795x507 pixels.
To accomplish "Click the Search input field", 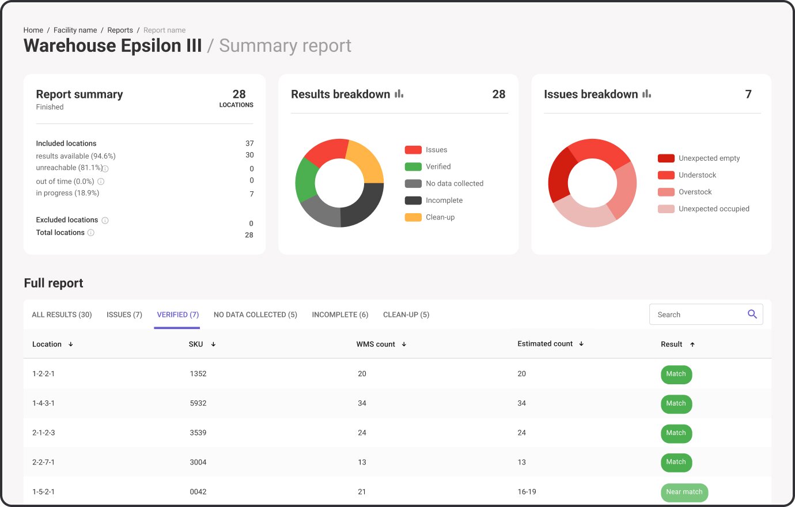I will pyautogui.click(x=697, y=315).
